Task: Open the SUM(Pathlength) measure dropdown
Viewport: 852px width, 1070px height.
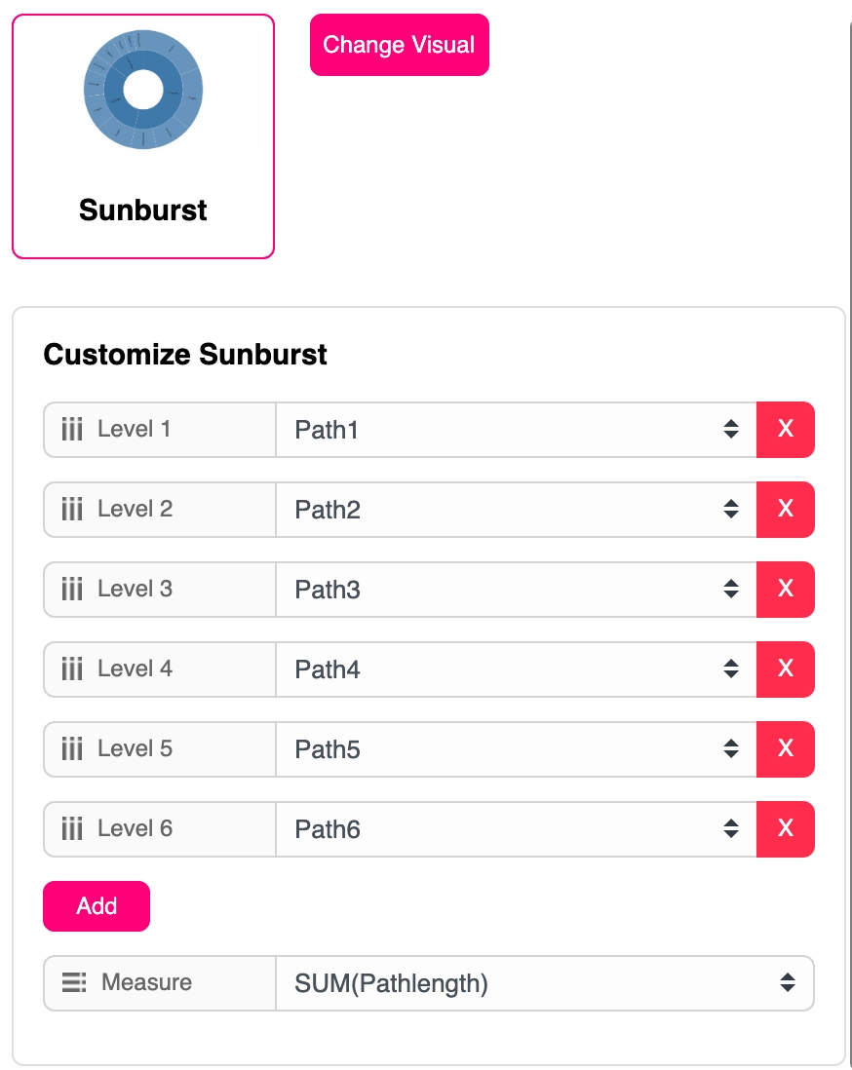Action: point(544,983)
